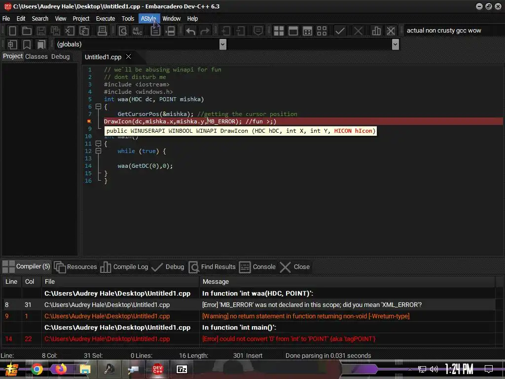Select the 'MB_ERROR' not declared error row
Viewport: 505px width, 379px height.
click(x=249, y=304)
